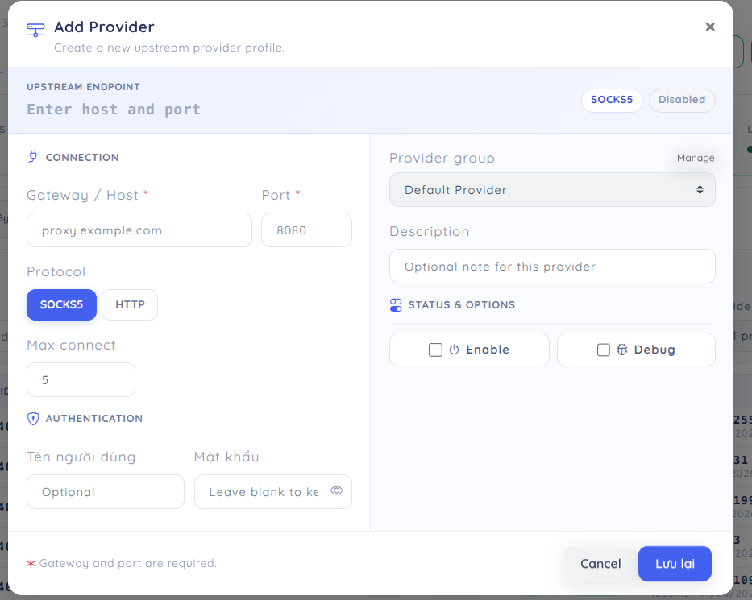Image resolution: width=752 pixels, height=600 pixels.
Task: Tick the Enable checkbox
Action: point(435,350)
